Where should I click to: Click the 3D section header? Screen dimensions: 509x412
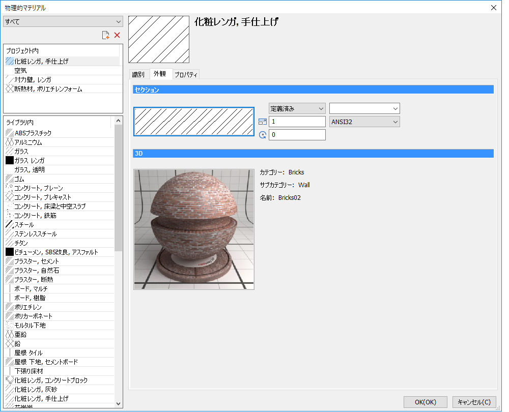pos(313,154)
